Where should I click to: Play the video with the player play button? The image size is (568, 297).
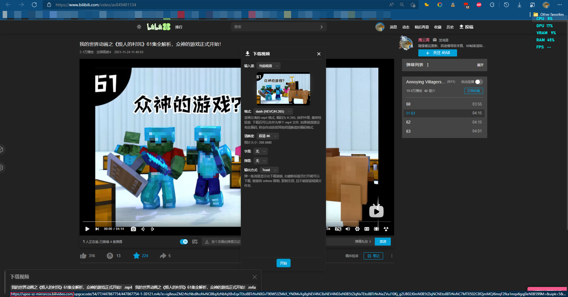(x=87, y=229)
